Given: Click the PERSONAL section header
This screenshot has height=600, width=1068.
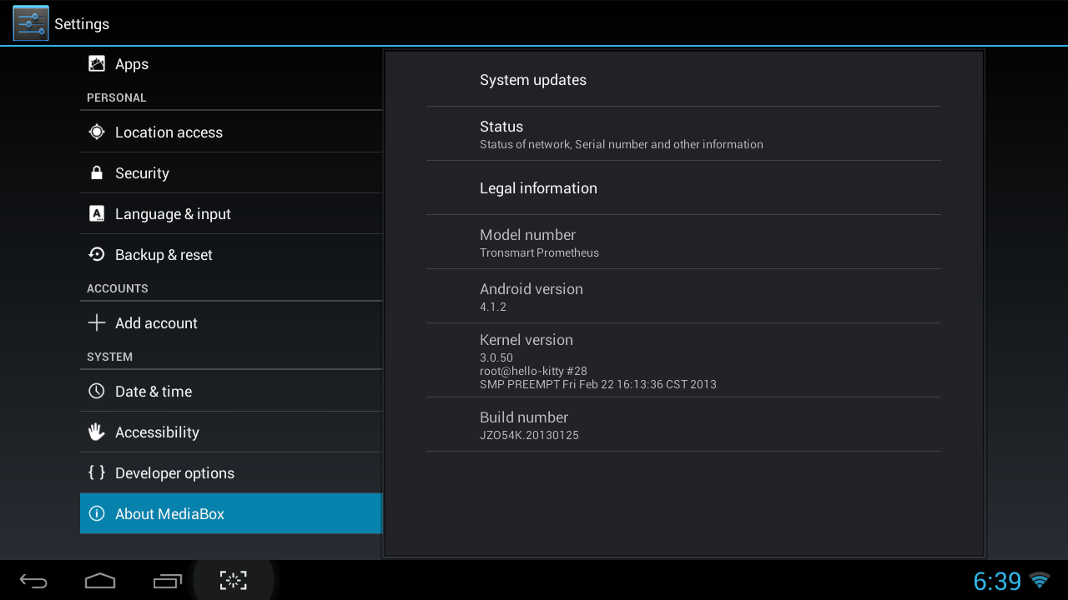Looking at the screenshot, I should (x=117, y=97).
